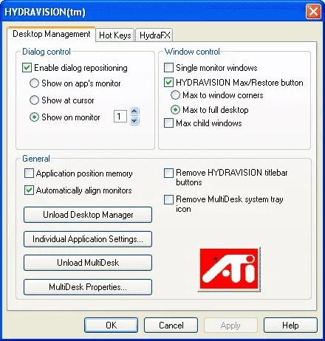Increase monitor number with up arrow
The width and height of the screenshot is (325, 341).
pyautogui.click(x=134, y=111)
